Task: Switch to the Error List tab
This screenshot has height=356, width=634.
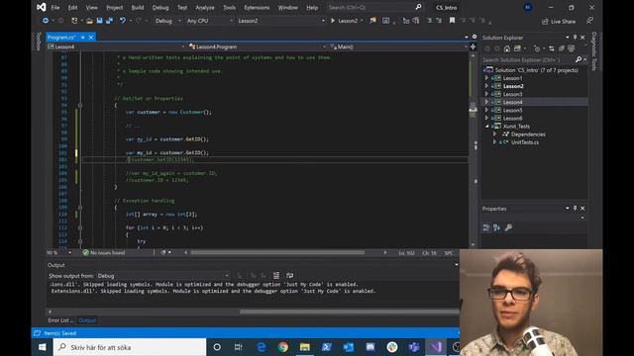Action: click(x=60, y=320)
